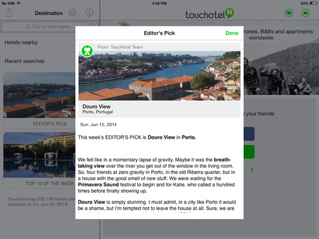Tap the touchotel logo
The height and width of the screenshot is (239, 319).
tap(209, 14)
